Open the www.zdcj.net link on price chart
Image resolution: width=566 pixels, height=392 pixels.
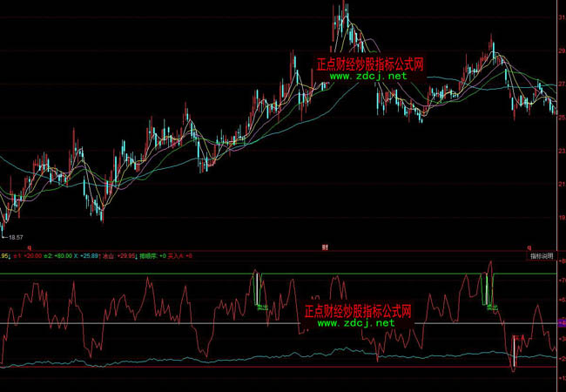[x=369, y=77]
